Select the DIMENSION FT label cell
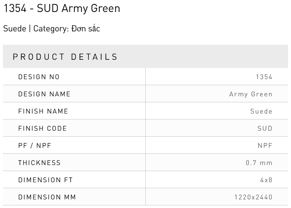The width and height of the screenshot is (291, 208). pyautogui.click(x=45, y=180)
